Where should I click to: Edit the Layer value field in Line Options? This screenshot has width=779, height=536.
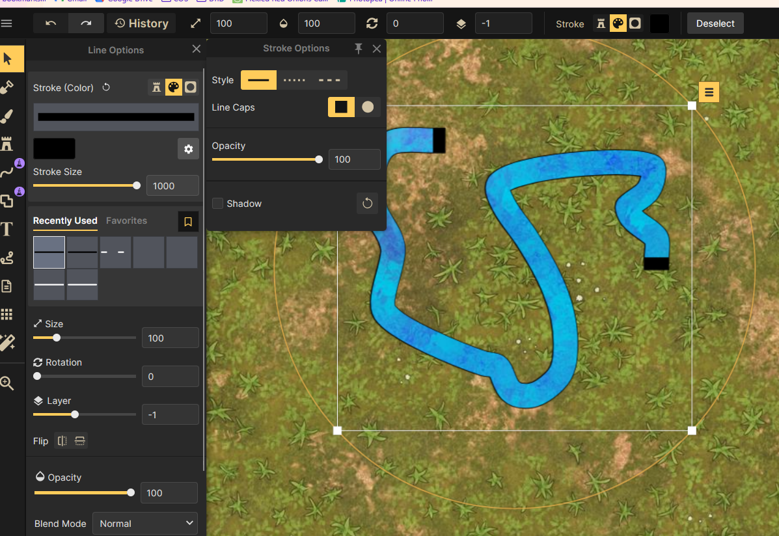click(x=171, y=415)
